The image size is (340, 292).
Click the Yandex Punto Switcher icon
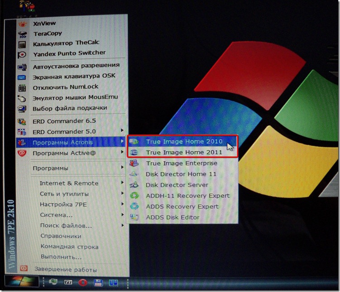22,55
